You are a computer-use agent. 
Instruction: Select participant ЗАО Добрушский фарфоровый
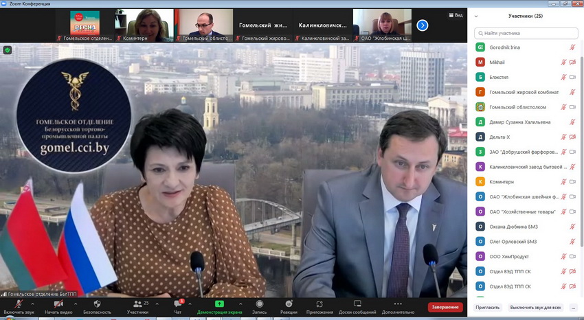[526, 152]
